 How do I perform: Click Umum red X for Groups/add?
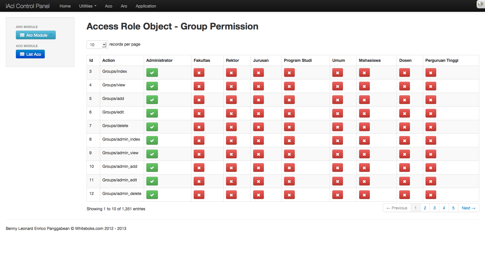tap(337, 100)
